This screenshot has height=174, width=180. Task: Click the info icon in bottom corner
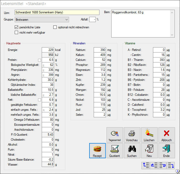click(177, 171)
